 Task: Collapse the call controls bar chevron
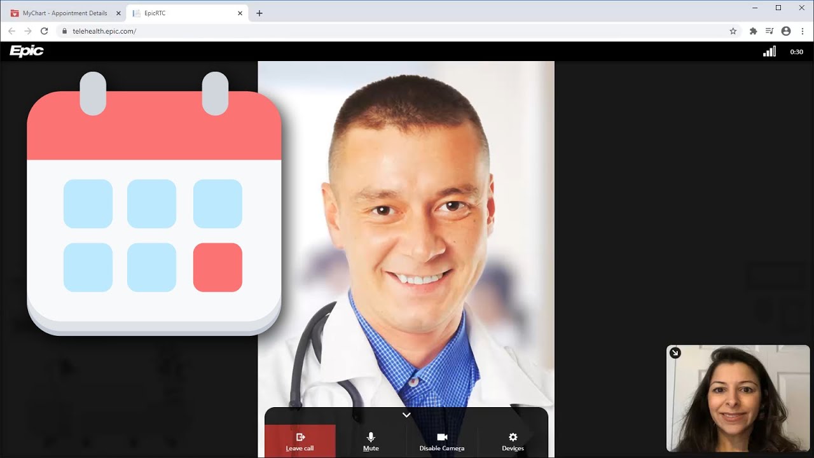pyautogui.click(x=406, y=415)
